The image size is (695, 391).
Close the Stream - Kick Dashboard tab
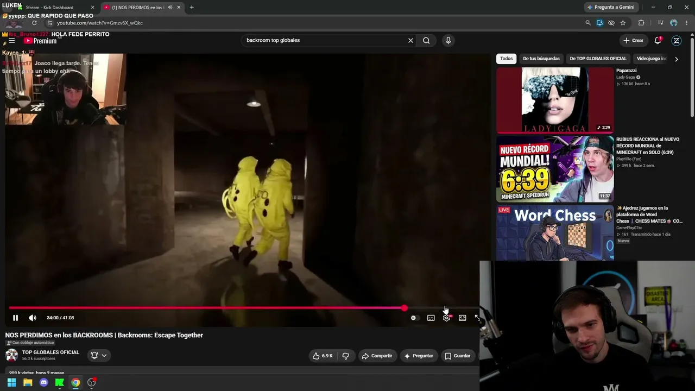click(x=92, y=8)
